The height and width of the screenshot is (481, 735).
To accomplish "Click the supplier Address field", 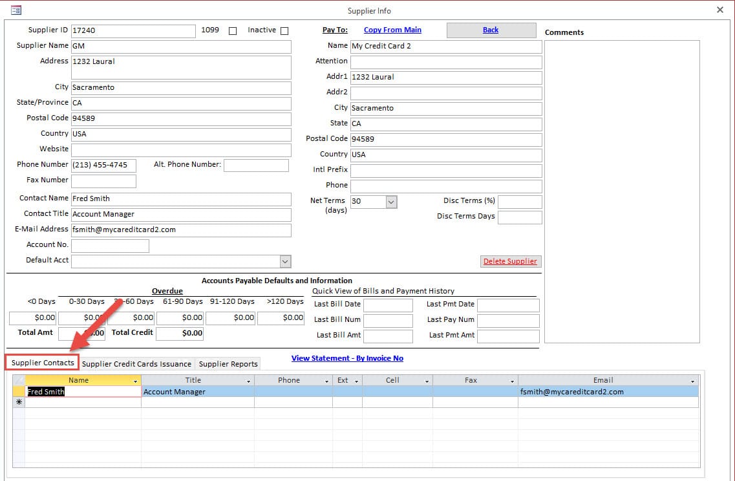I will click(181, 67).
